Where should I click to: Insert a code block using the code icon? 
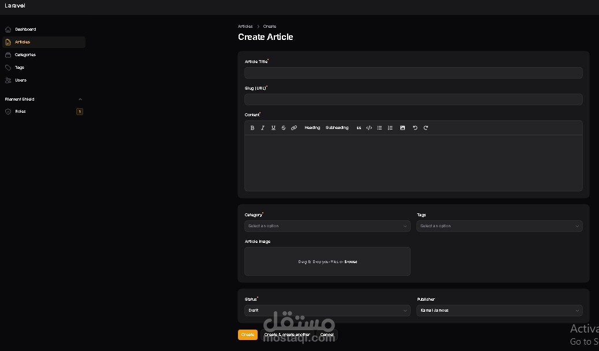point(369,128)
